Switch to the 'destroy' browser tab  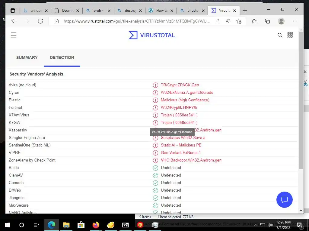pos(130,11)
